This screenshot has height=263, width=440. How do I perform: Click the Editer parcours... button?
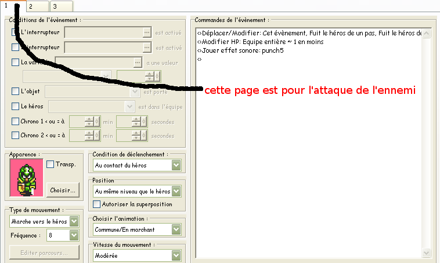tap(44, 253)
